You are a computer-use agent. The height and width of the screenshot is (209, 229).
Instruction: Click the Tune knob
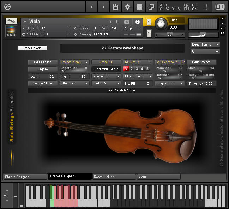click(161, 24)
